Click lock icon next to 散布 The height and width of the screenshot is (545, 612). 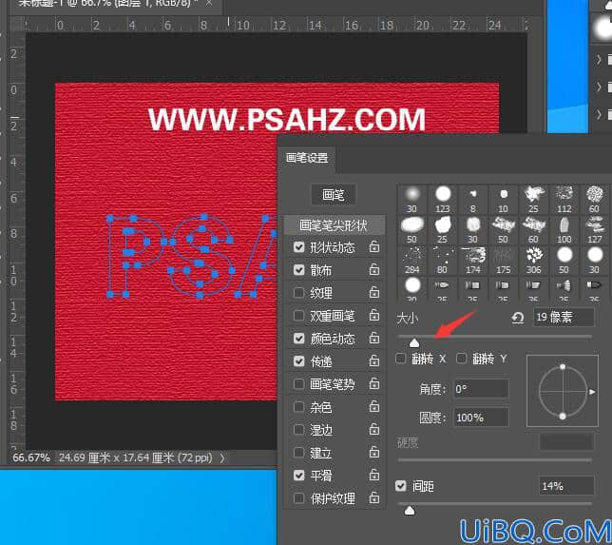pos(374,269)
